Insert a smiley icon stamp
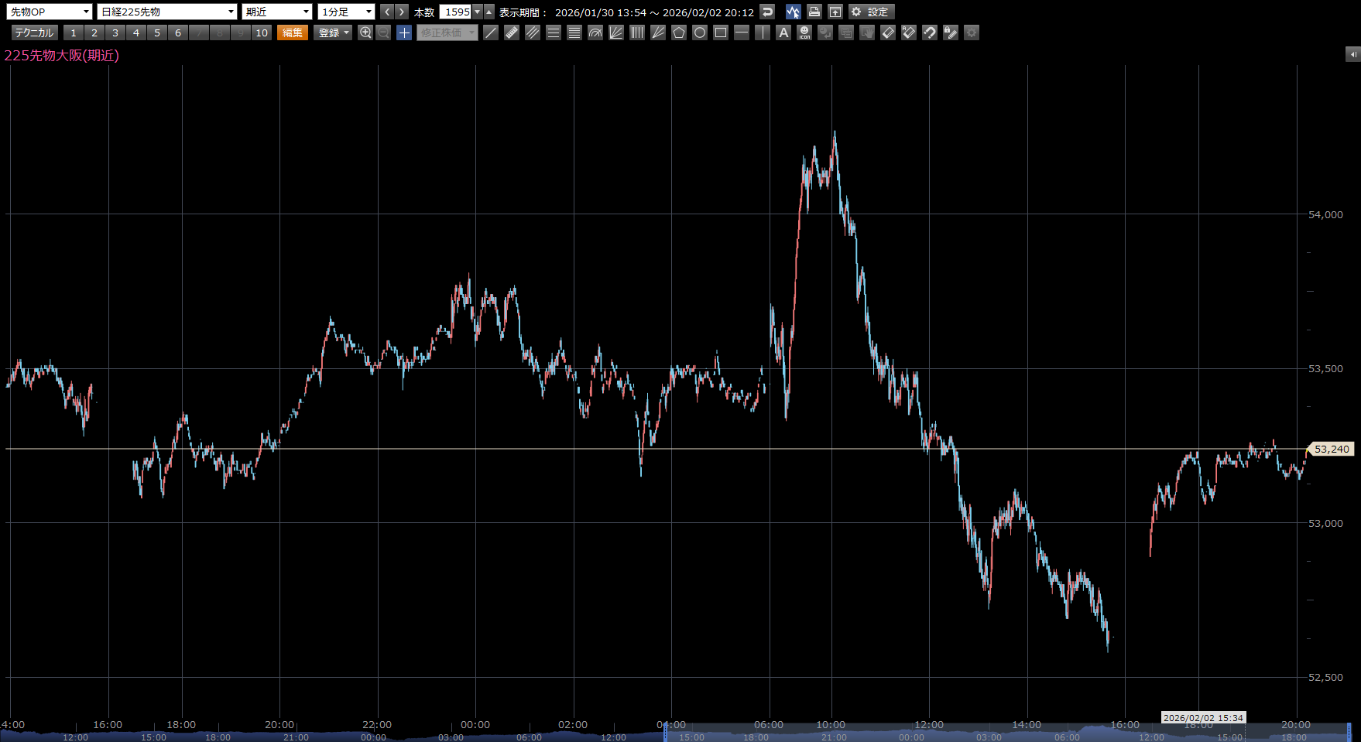Viewport: 1361px width, 742px height. (804, 32)
